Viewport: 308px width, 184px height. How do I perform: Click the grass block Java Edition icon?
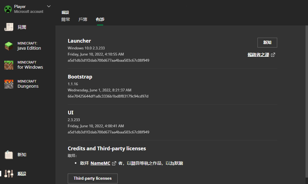pos(9,46)
